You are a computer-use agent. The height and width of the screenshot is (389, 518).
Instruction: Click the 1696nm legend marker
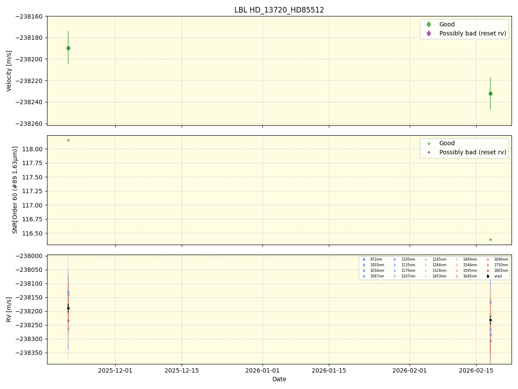[x=488, y=259]
